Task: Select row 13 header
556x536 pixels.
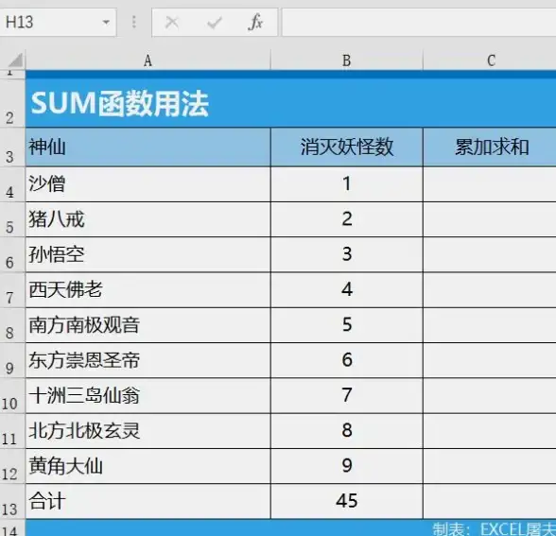Action: coord(12,501)
